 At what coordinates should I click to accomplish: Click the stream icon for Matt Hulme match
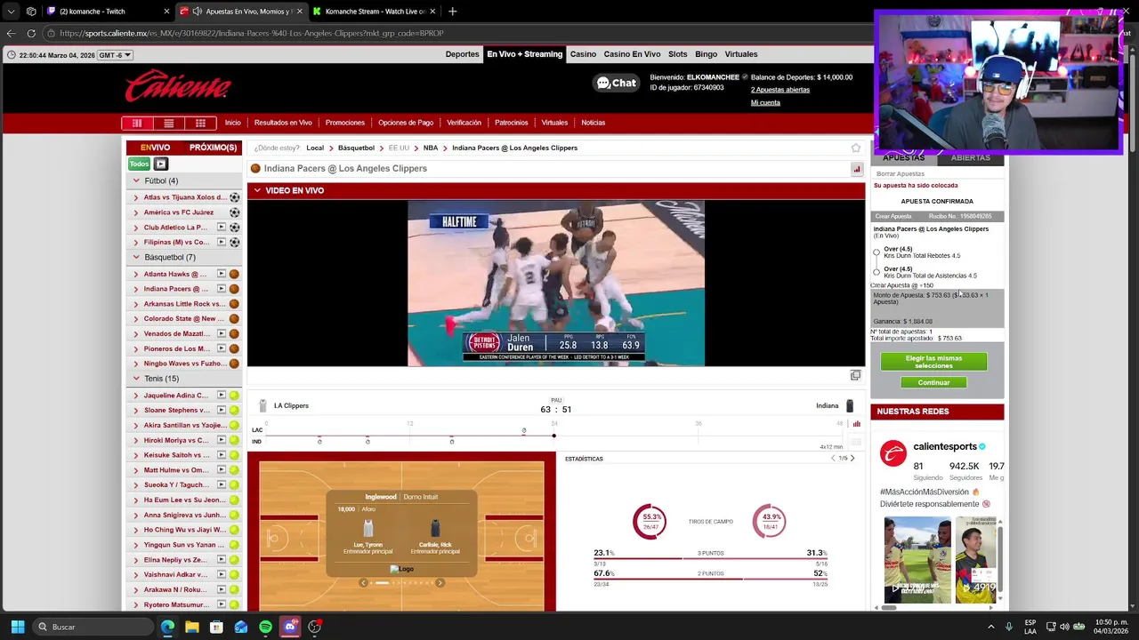pos(222,470)
